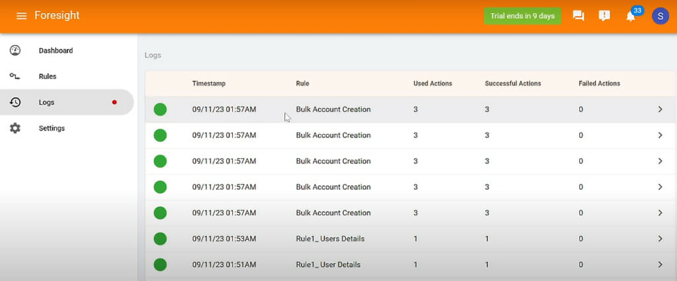
Task: Click the Dashboard gauge icon
Action: pos(15,50)
